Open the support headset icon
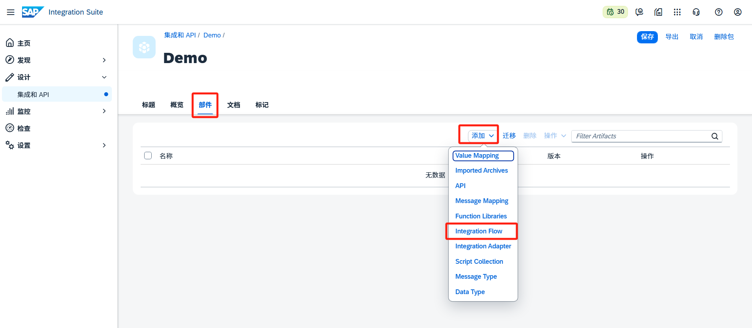752x328 pixels. (696, 12)
